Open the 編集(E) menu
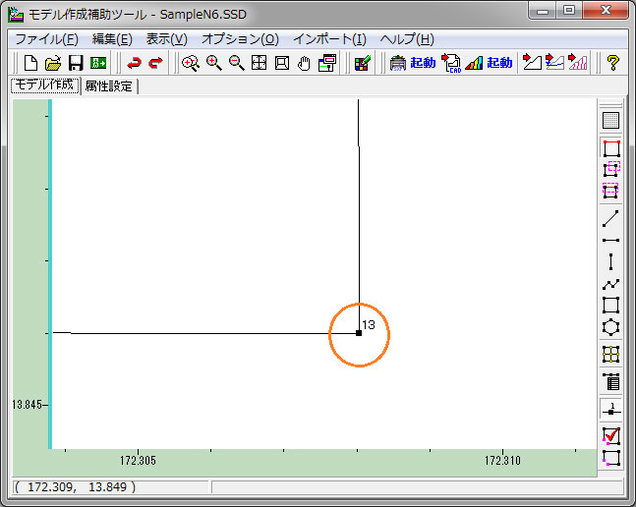 pyautogui.click(x=112, y=39)
